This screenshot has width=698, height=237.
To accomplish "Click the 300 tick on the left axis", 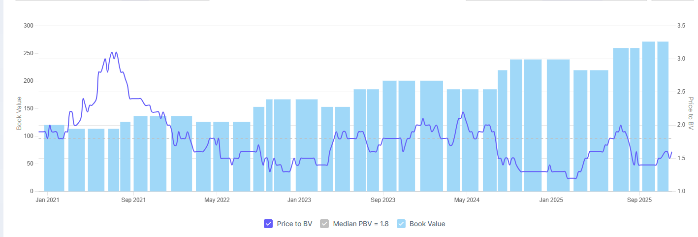I will [28, 26].
